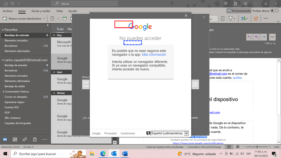Image resolution: width=281 pixels, height=158 pixels.
Task: Open ribbon more options ellipsis
Action: [265, 18]
